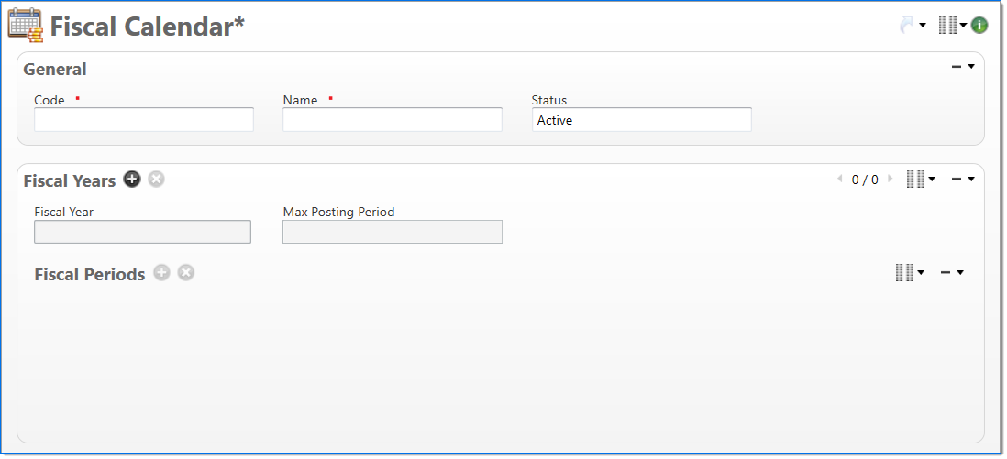Collapse the Fiscal Periods section
Screen dimensions: 1007x459
tap(951, 273)
